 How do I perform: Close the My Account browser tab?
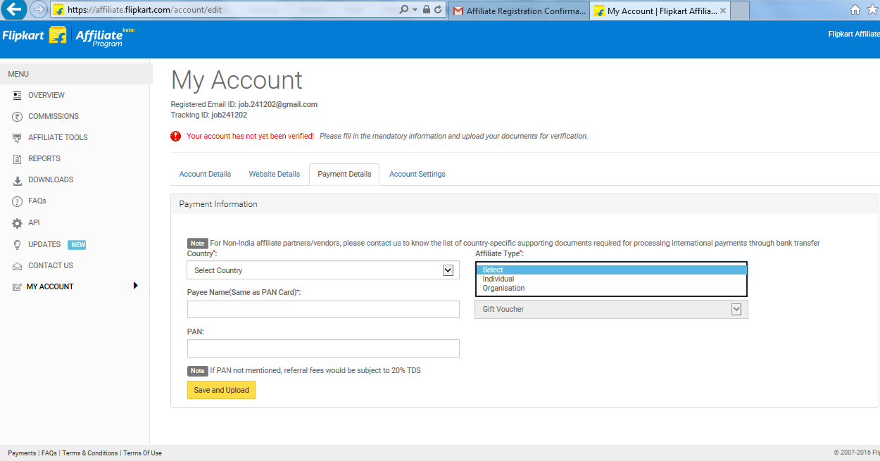(723, 11)
